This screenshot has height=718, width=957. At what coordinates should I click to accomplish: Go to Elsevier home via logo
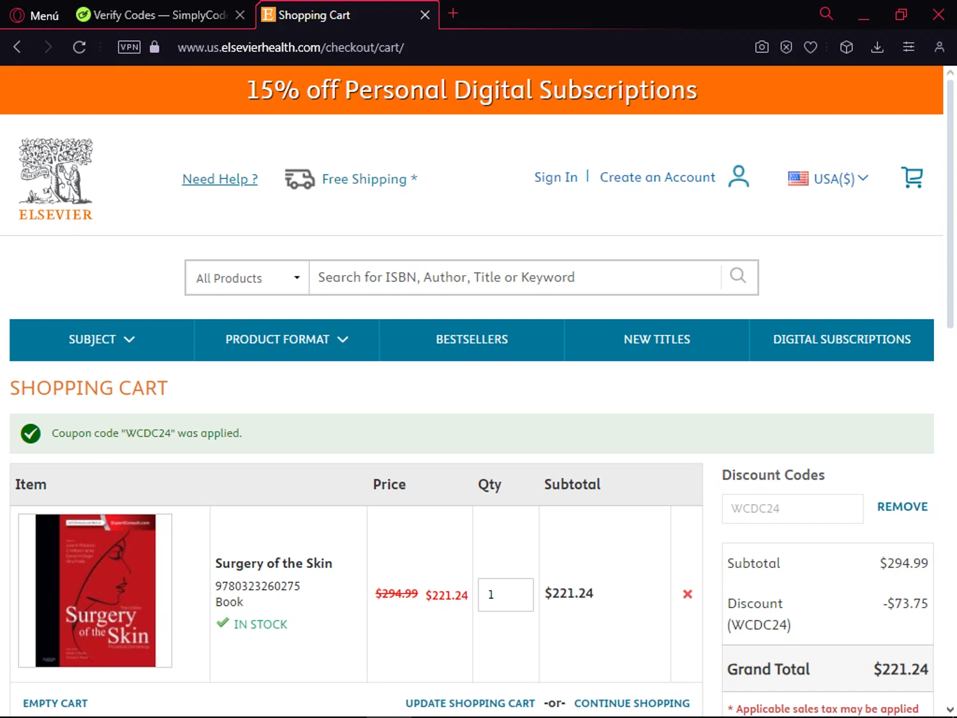tap(56, 179)
